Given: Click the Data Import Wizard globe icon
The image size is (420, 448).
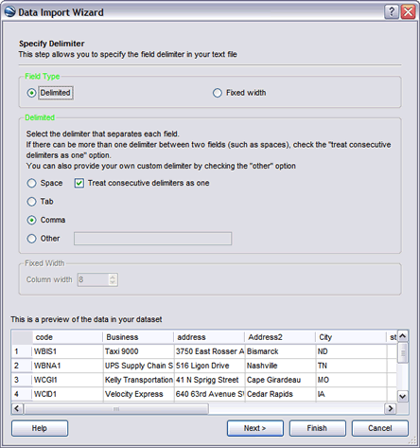Looking at the screenshot, I should pos(9,12).
